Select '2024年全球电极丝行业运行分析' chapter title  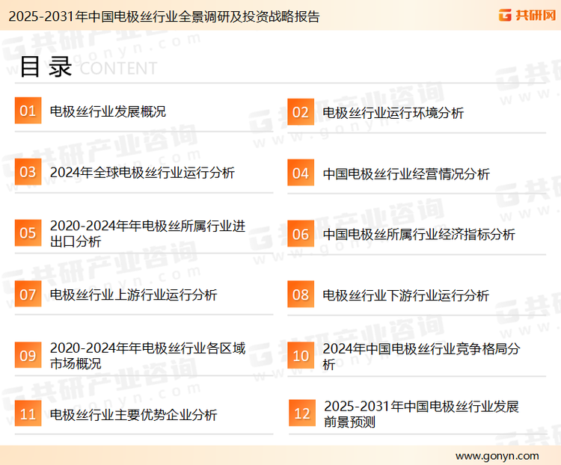tap(142, 173)
